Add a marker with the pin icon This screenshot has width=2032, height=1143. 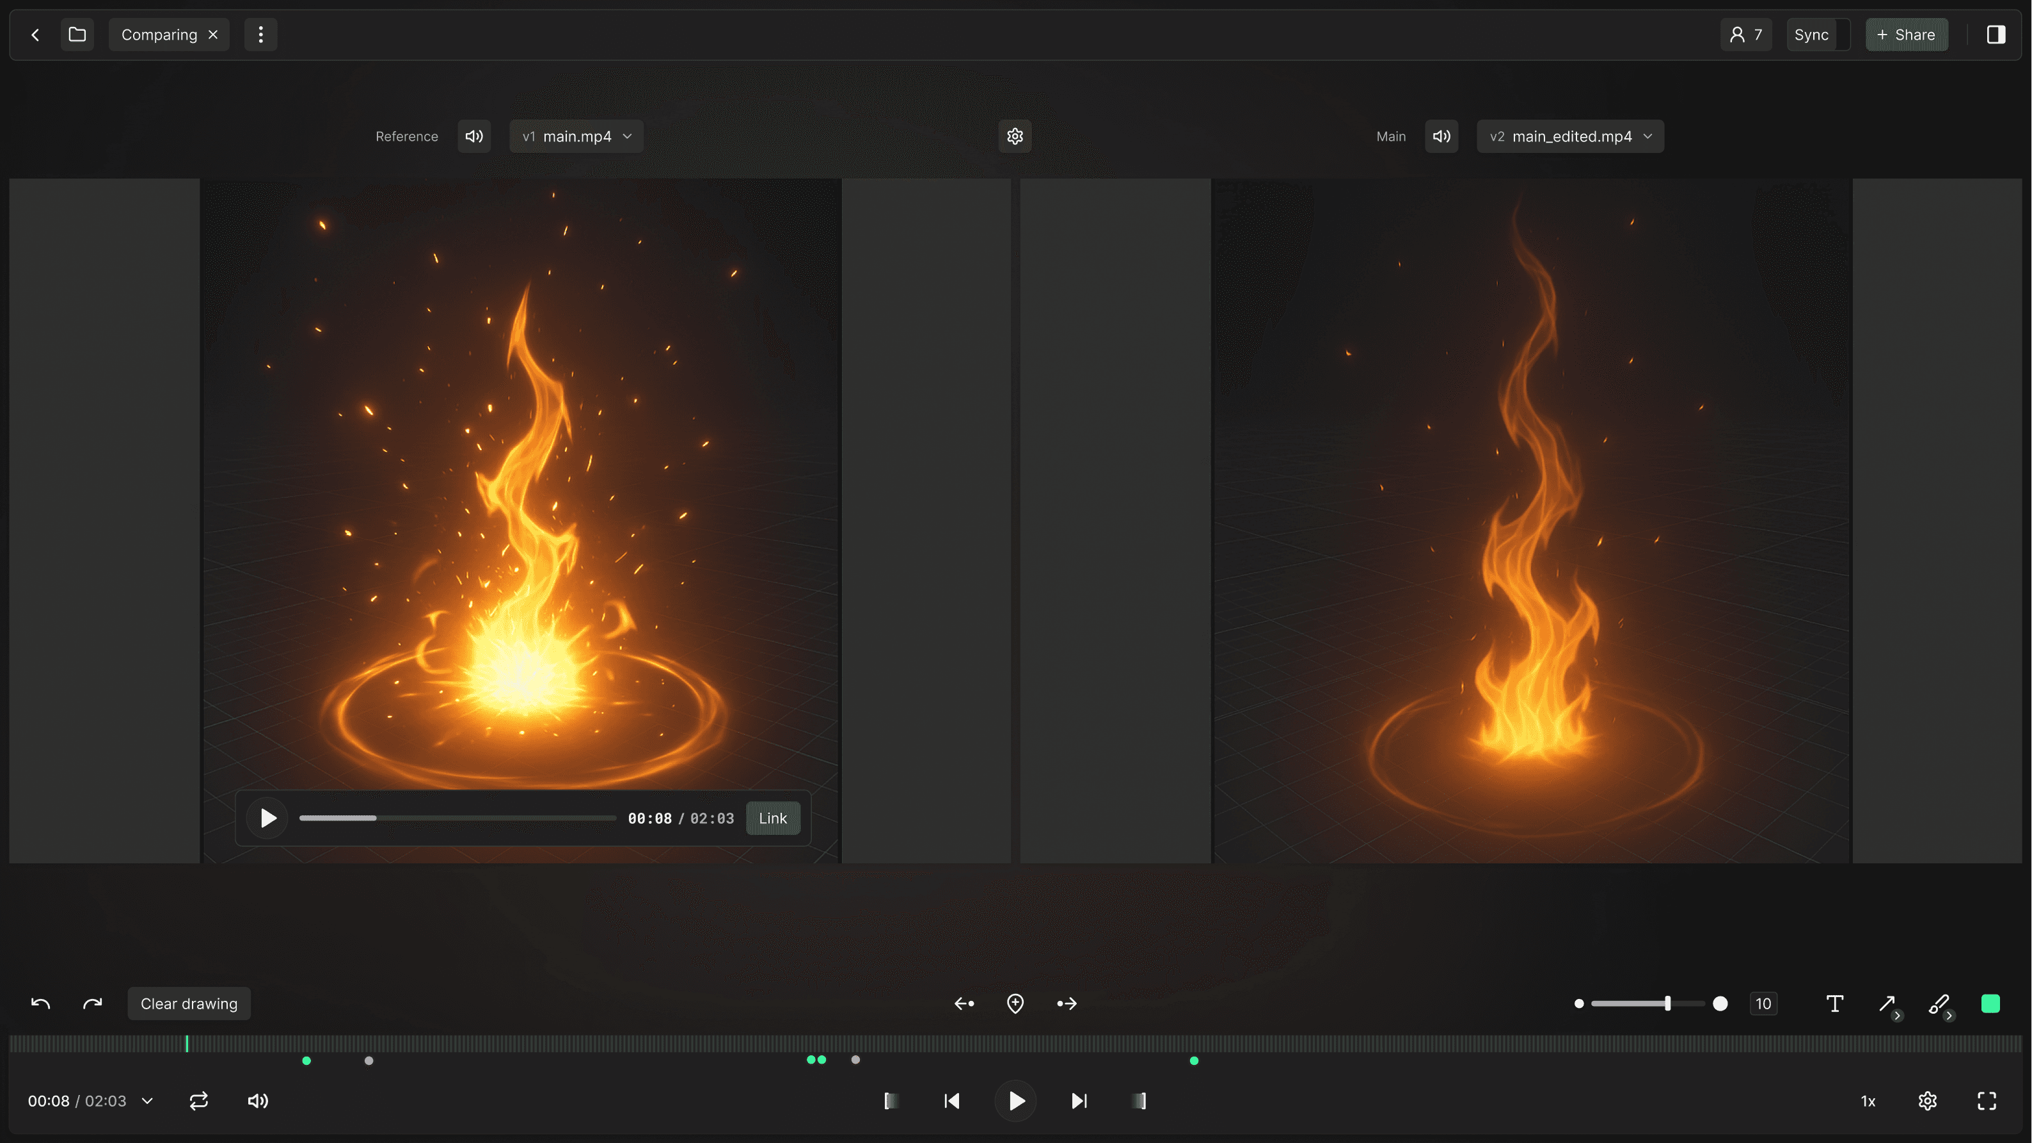[x=1015, y=1003]
